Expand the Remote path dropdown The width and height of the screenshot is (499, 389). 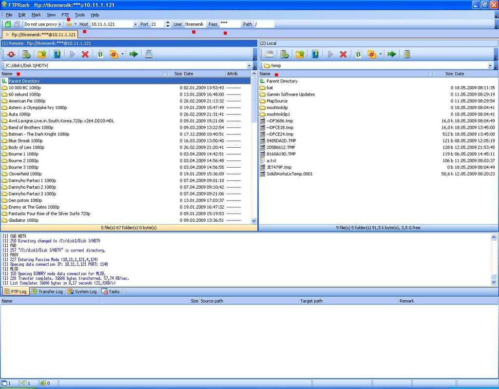coord(249,66)
